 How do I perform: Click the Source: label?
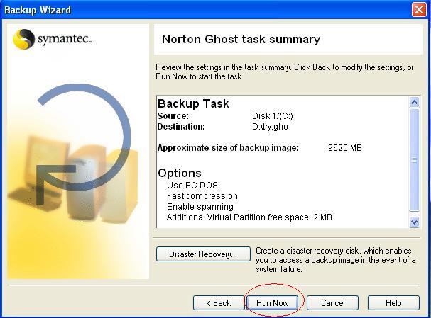(173, 116)
